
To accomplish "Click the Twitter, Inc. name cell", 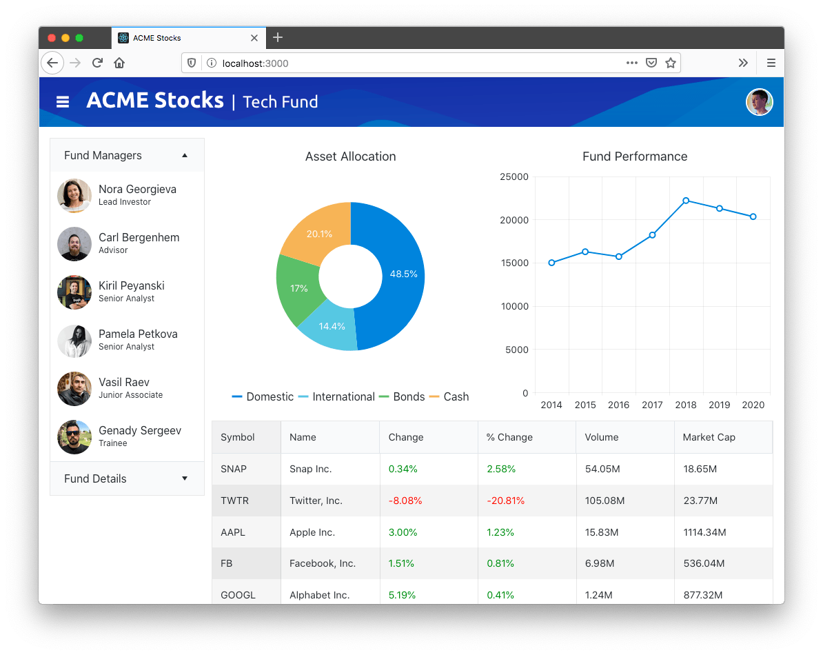I will click(330, 501).
